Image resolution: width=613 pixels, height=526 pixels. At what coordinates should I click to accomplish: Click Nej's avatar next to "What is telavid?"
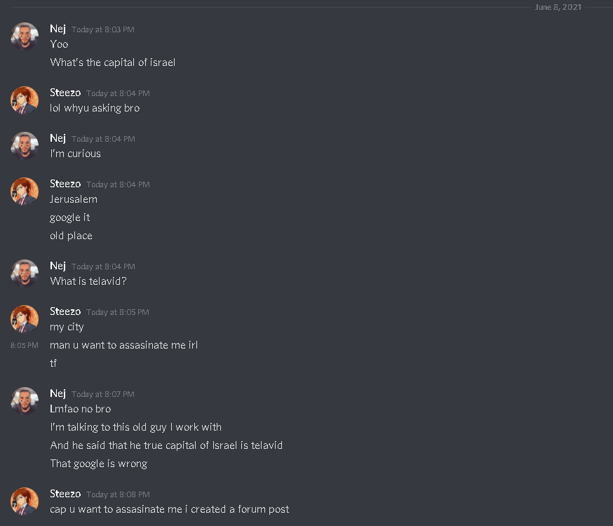pos(25,274)
